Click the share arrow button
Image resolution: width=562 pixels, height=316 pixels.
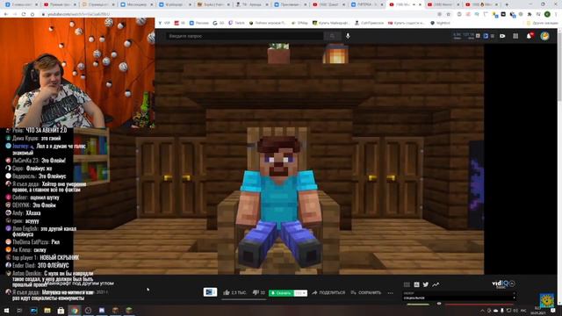tap(328, 292)
